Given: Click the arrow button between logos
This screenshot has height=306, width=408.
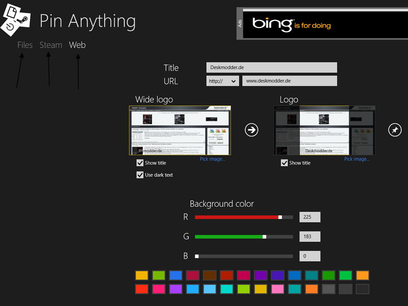Looking at the screenshot, I should tap(251, 130).
